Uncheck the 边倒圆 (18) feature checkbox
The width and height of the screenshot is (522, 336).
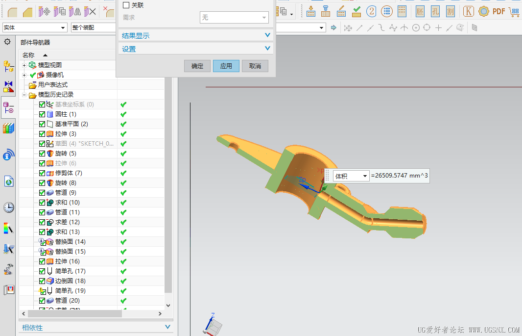pos(42,281)
